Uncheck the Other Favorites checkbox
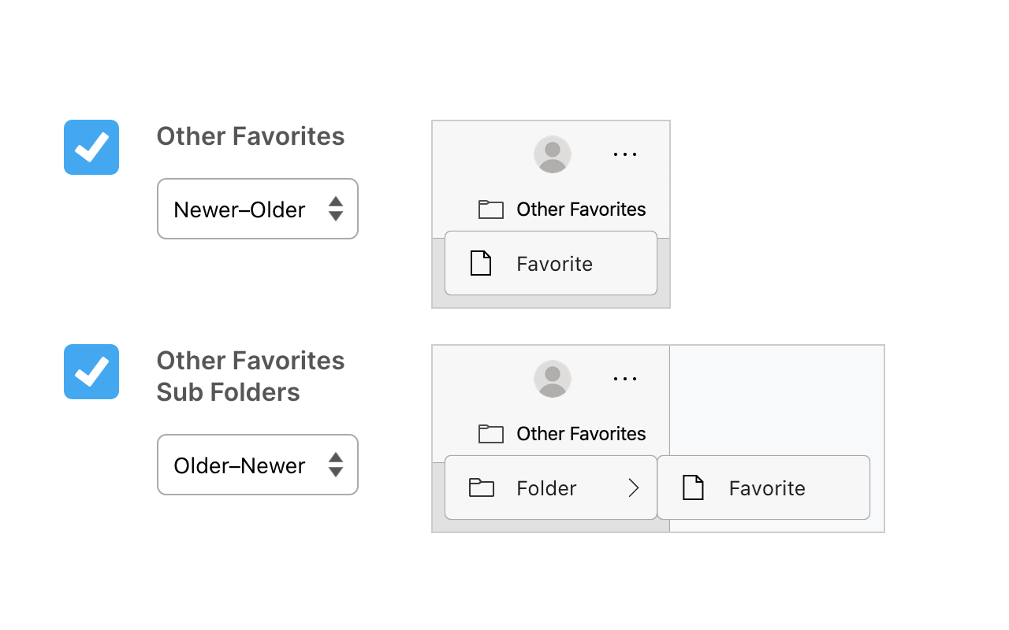Image resolution: width=1009 pixels, height=630 pixels. coord(91,147)
